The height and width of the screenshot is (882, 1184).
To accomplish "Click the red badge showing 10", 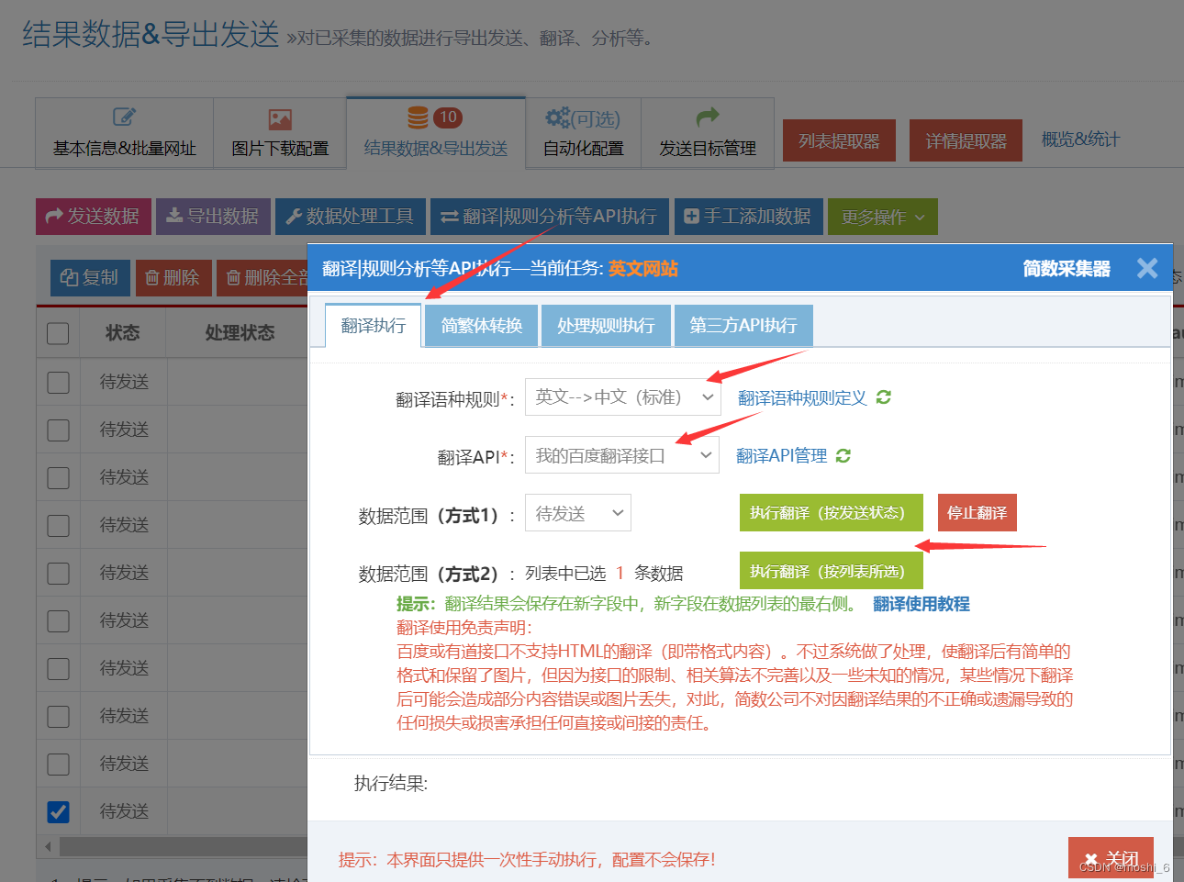I will (448, 117).
